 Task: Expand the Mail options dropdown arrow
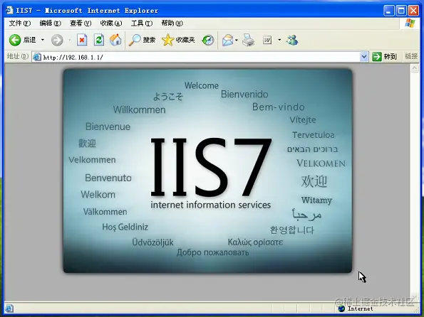pyautogui.click(x=237, y=41)
